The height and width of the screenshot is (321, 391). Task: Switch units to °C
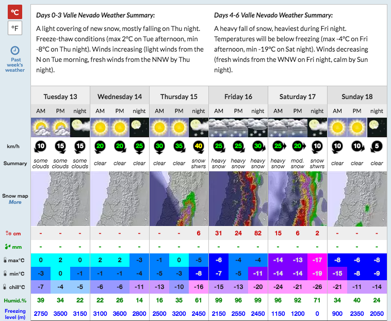pyautogui.click(x=15, y=12)
